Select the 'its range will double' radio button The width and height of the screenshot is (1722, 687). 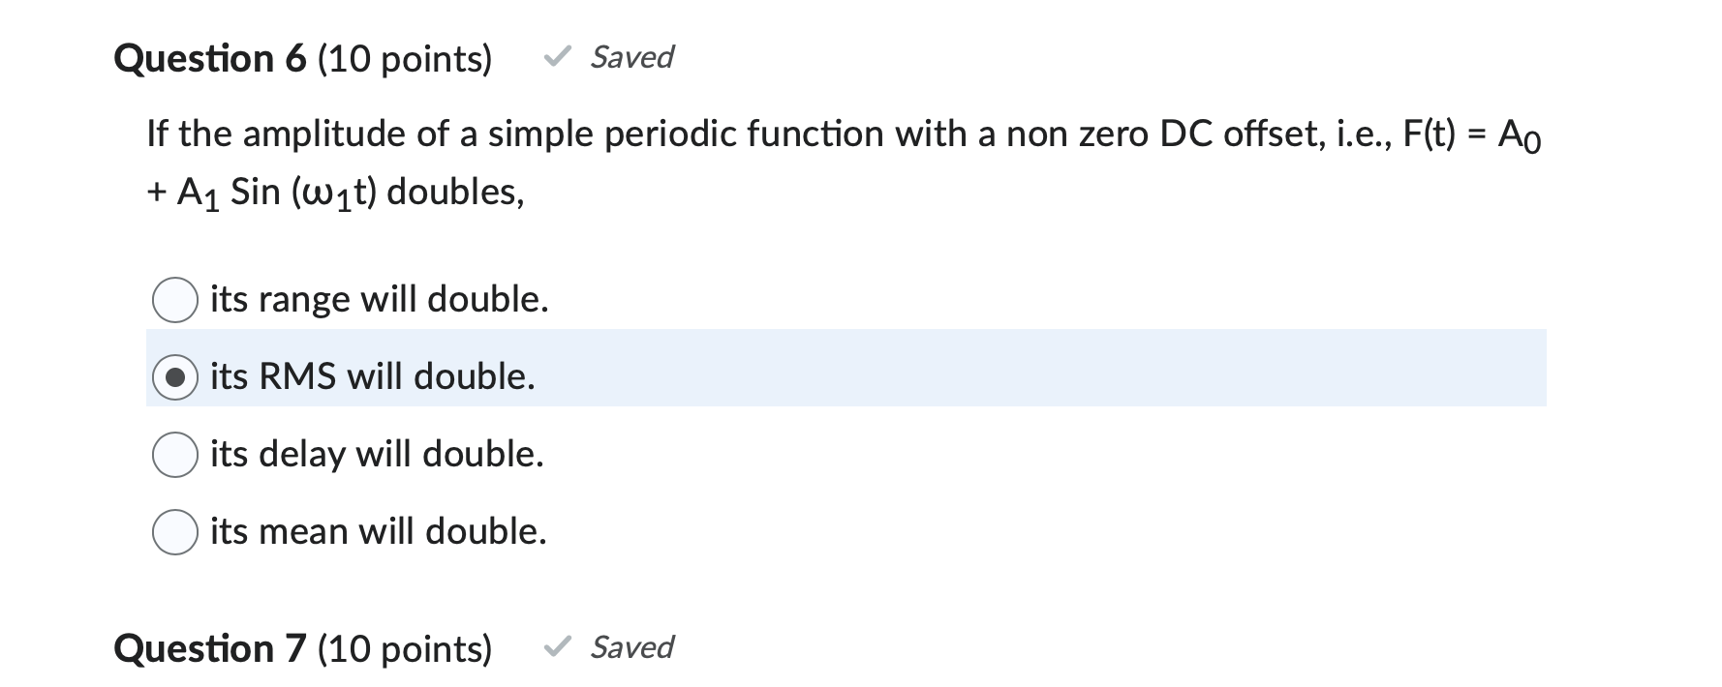click(x=175, y=300)
